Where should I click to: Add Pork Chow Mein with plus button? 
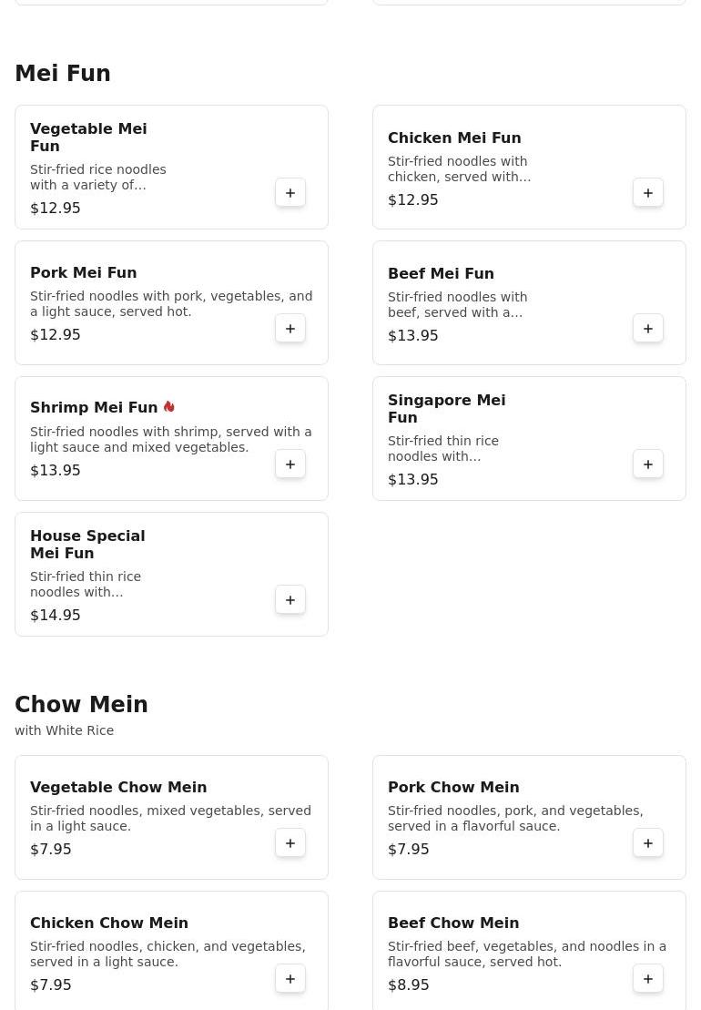(648, 843)
